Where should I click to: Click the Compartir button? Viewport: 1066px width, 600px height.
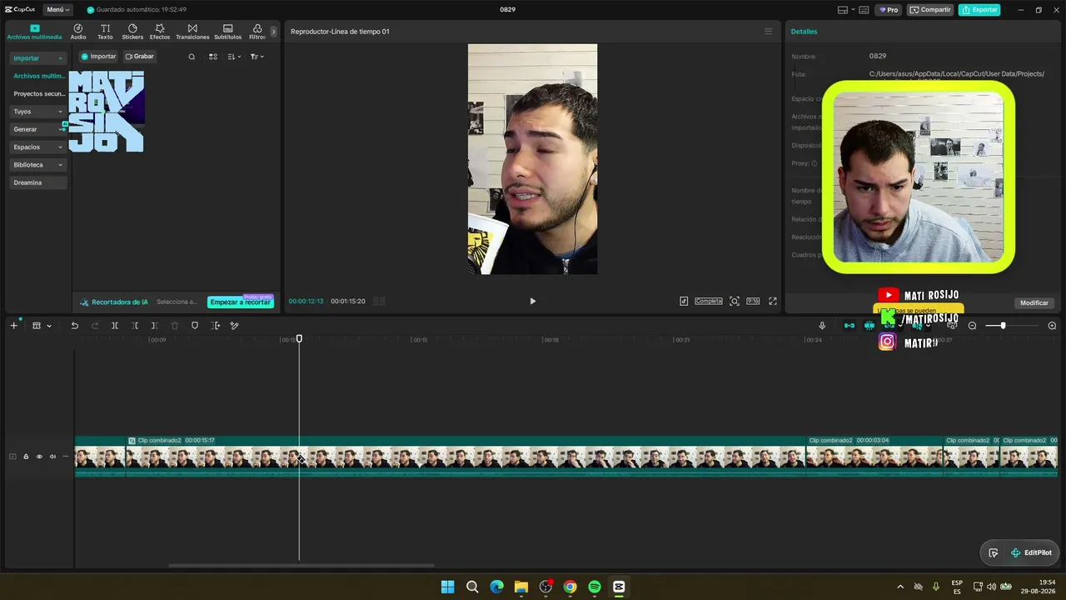click(930, 10)
